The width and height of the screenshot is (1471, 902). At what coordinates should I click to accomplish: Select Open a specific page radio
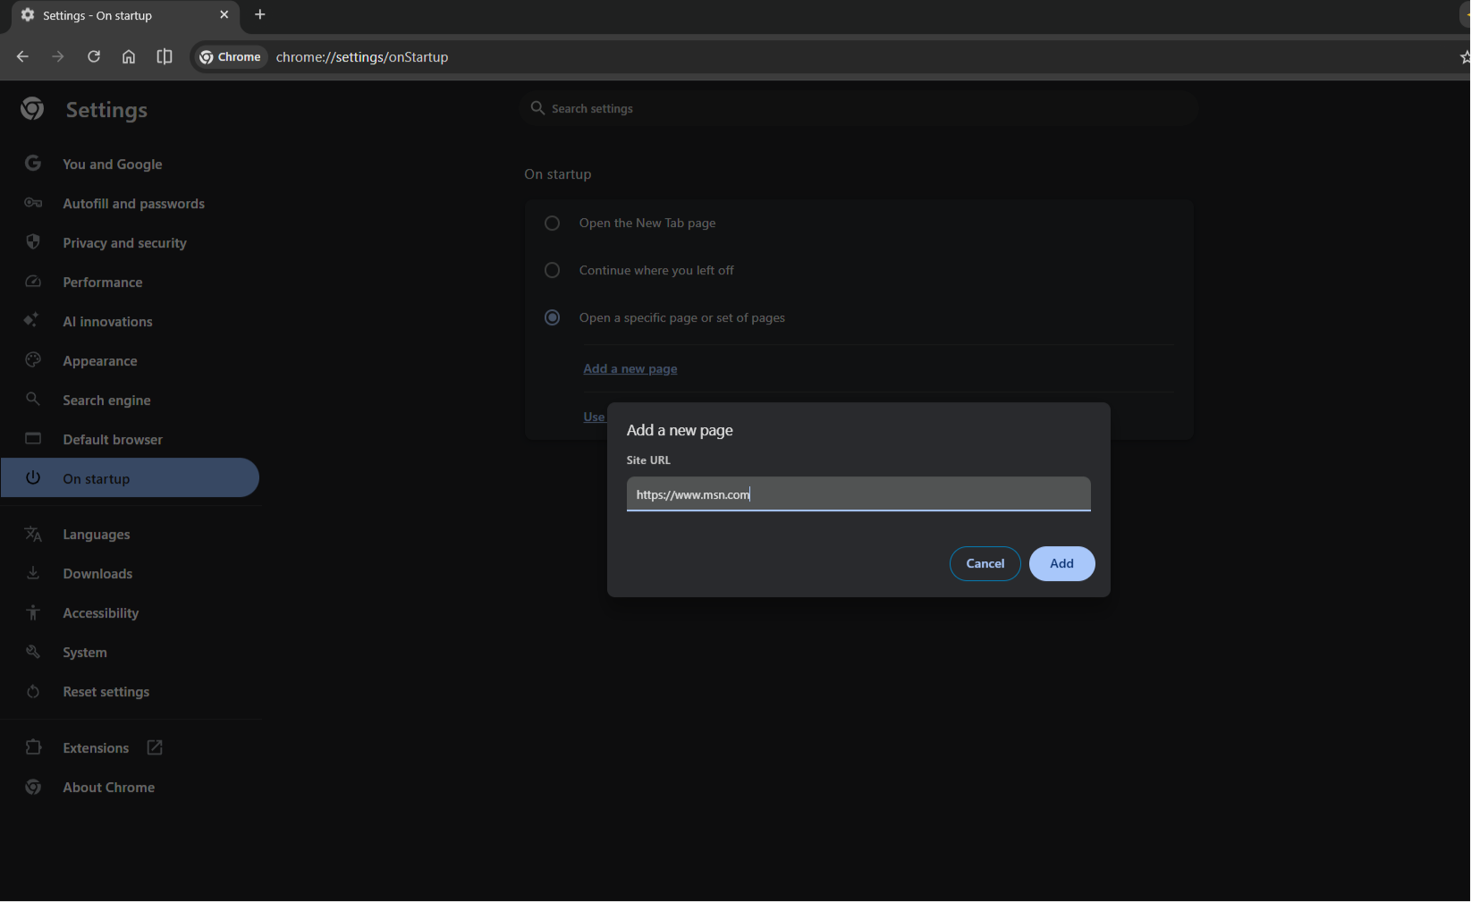click(552, 317)
